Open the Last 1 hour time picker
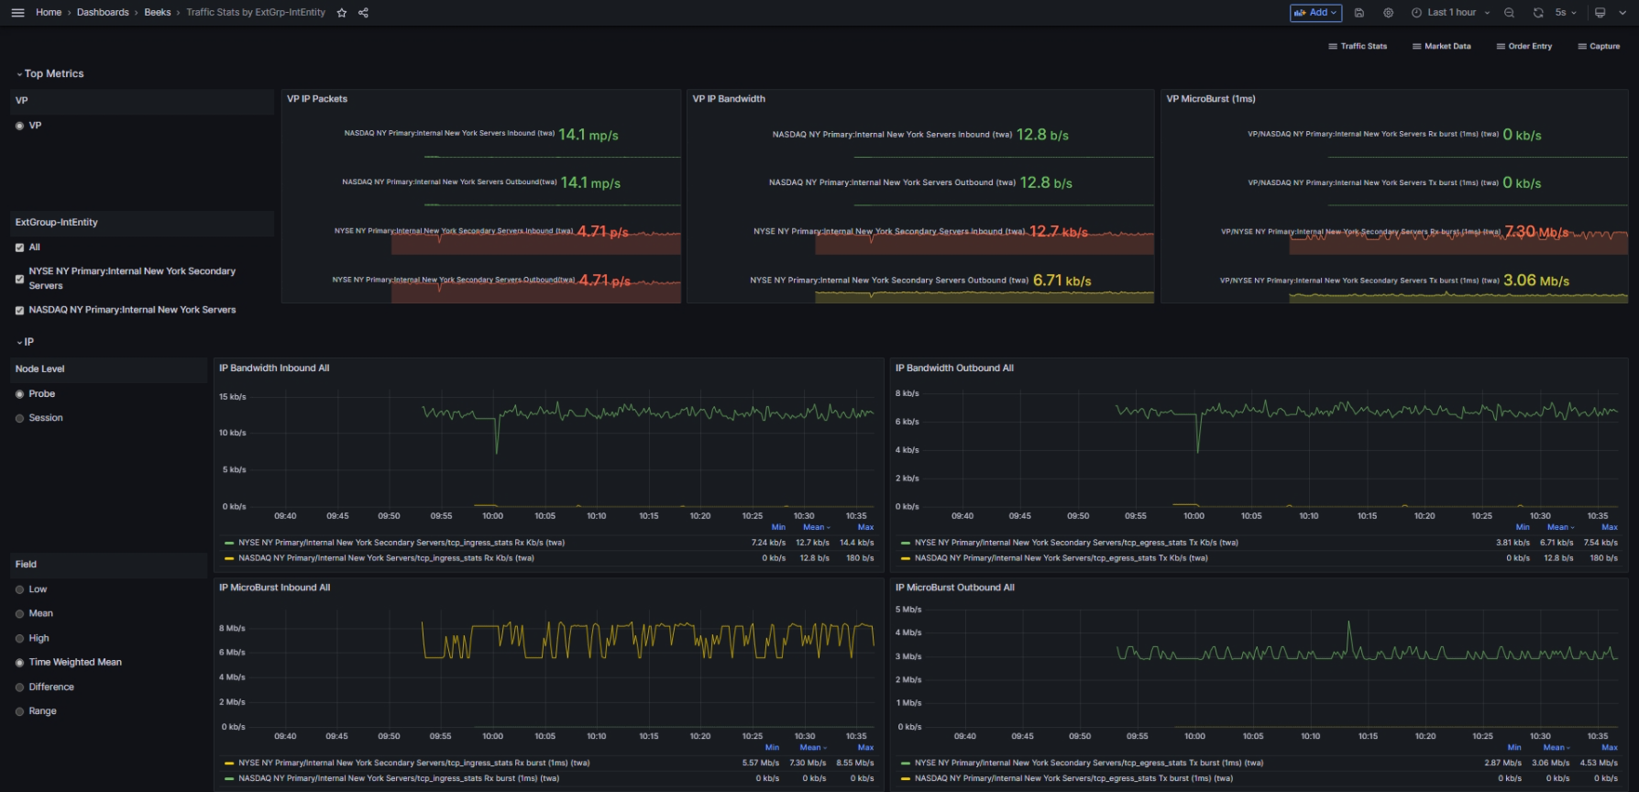Viewport: 1639px width, 792px height. tap(1451, 13)
